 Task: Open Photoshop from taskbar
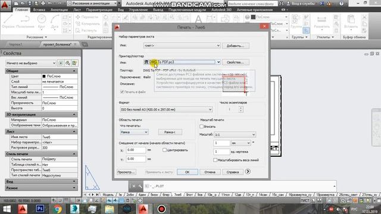40,209
